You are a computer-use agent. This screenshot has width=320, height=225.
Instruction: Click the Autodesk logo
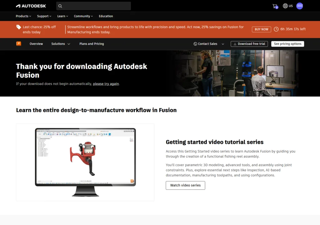coord(31,6)
